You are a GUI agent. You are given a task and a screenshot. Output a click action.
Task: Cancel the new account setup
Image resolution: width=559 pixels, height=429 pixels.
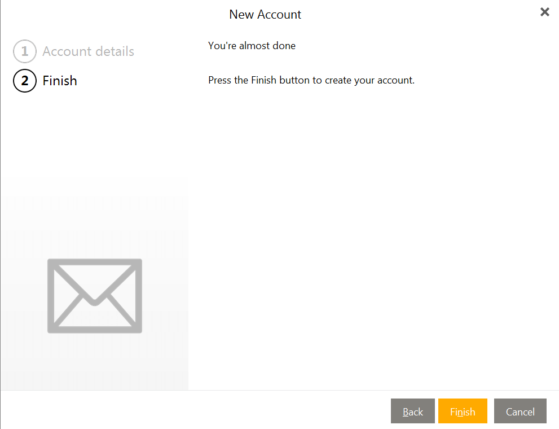520,411
